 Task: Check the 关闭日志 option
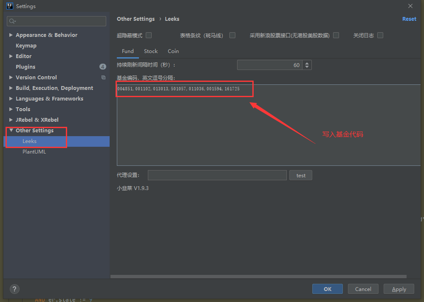click(380, 35)
